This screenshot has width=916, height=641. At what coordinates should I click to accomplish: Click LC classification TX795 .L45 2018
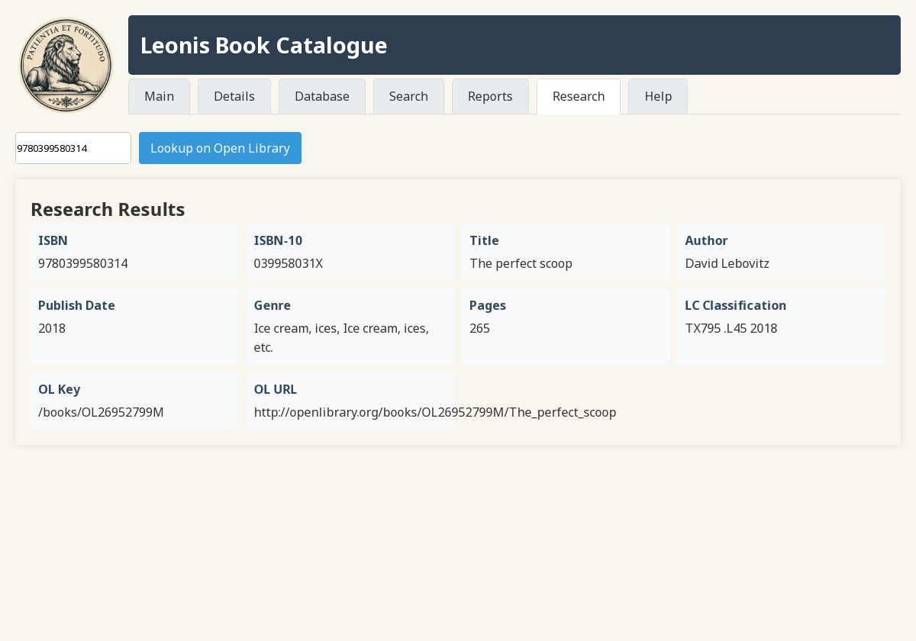point(731,328)
